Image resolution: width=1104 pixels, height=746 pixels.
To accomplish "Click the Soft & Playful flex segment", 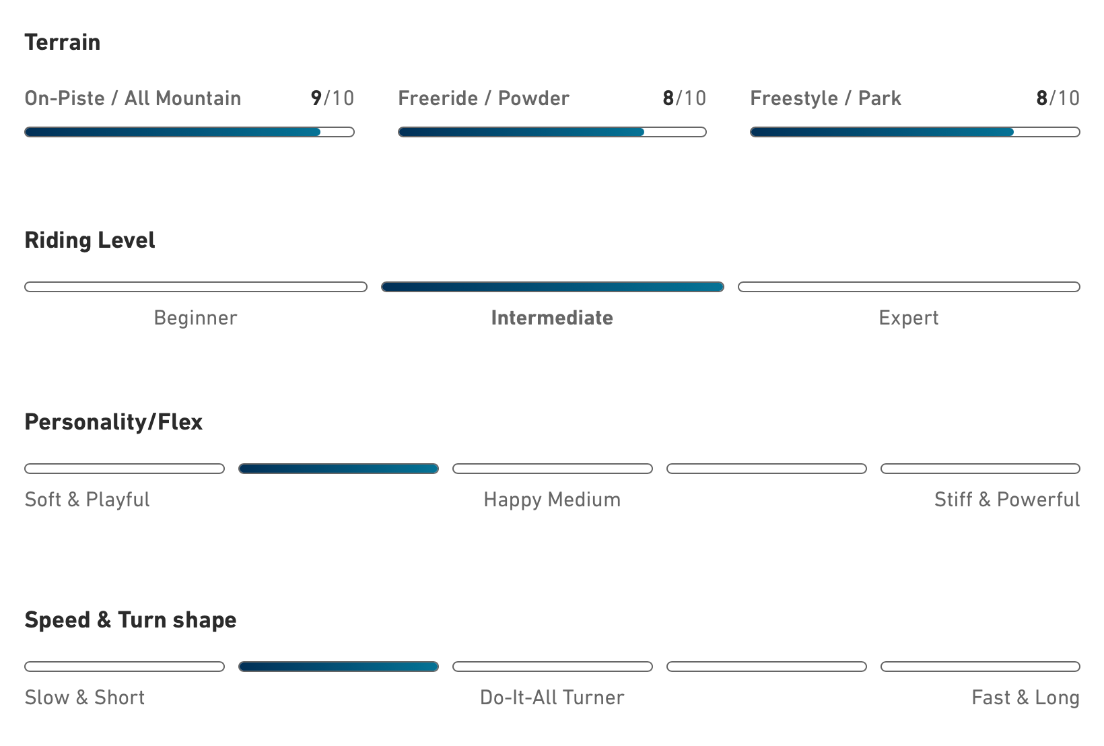I will tap(125, 469).
